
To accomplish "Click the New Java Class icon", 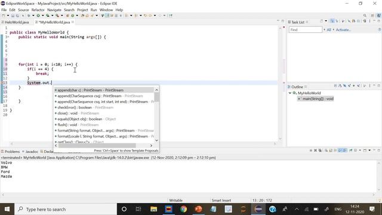I will click(72, 16).
